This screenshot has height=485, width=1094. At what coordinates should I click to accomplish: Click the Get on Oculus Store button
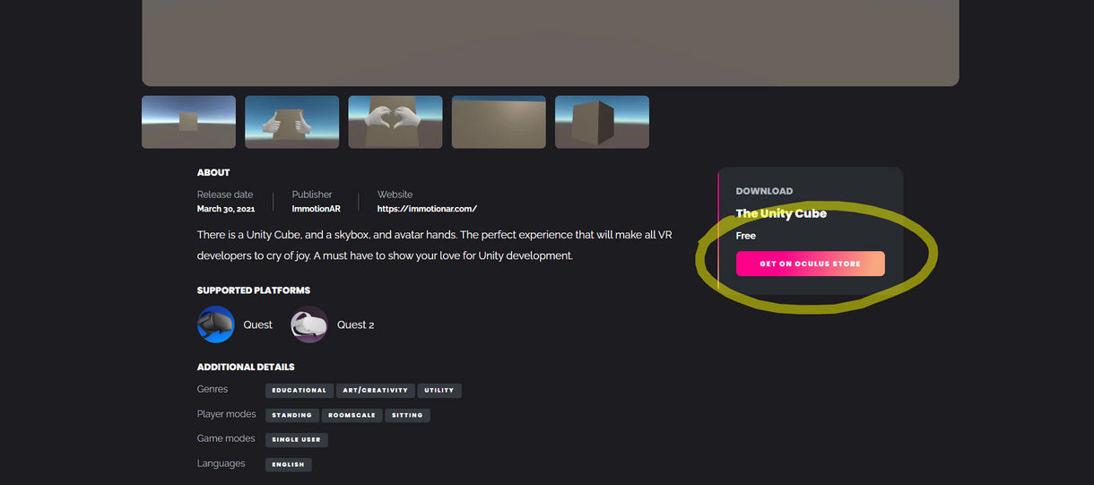pos(811,264)
